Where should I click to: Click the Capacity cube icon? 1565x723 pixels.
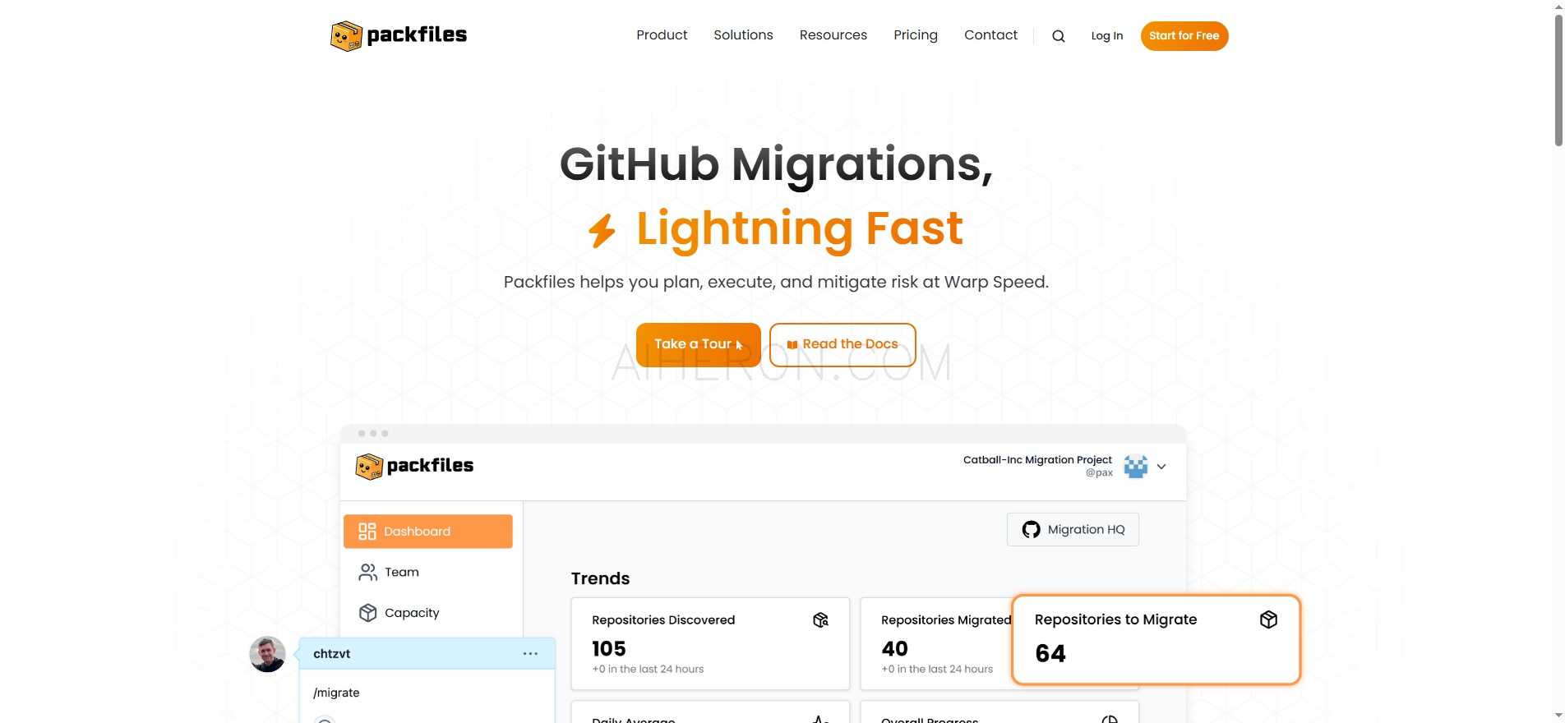coord(367,613)
